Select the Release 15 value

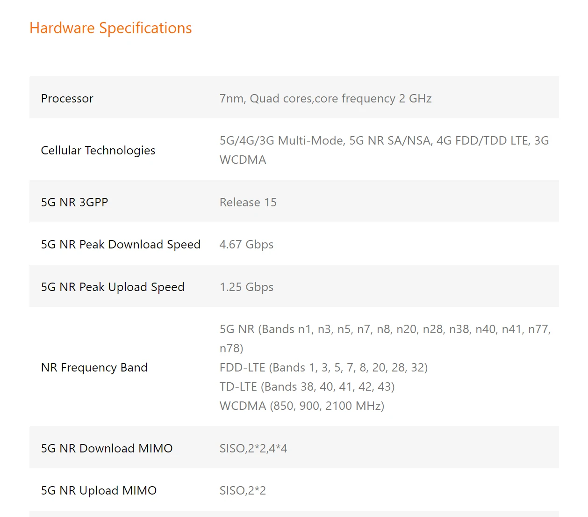(248, 202)
